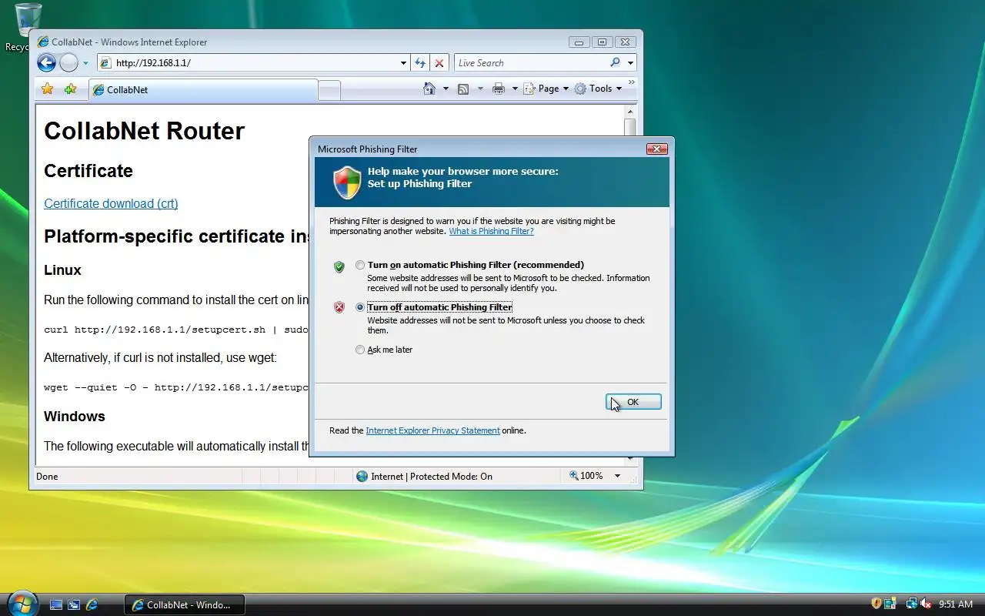This screenshot has height=616, width=985.
Task: Open the Tools menu
Action: [598, 89]
